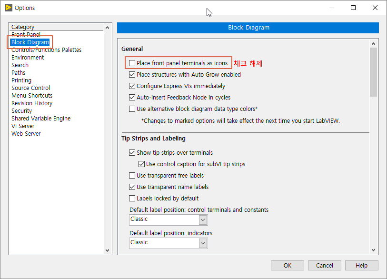
Task: Enable alternative block diagram data type colors
Action: pos(132,109)
